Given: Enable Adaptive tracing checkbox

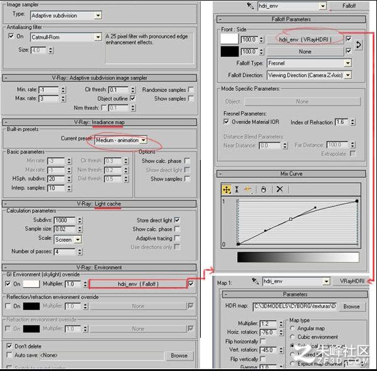Looking at the screenshot, I should (177, 238).
